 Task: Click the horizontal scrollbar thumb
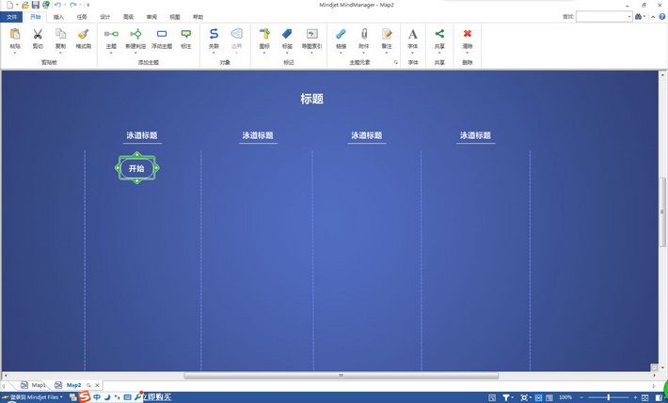coord(341,376)
